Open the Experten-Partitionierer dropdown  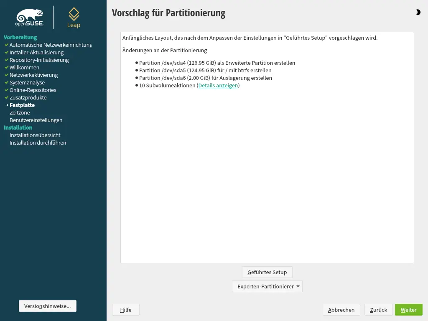(x=267, y=286)
